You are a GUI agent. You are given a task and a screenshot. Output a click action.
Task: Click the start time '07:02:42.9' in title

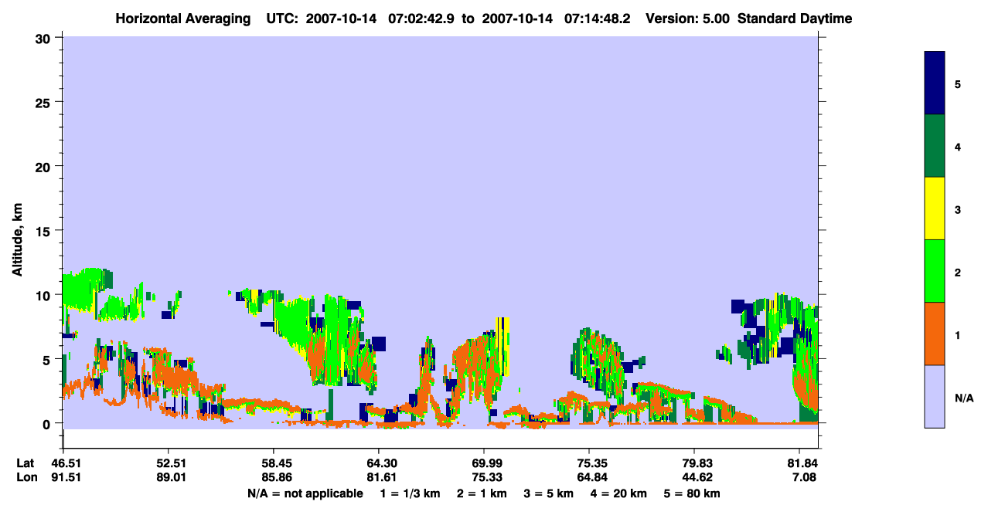(x=422, y=19)
